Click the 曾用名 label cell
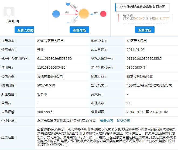 coord(18,103)
